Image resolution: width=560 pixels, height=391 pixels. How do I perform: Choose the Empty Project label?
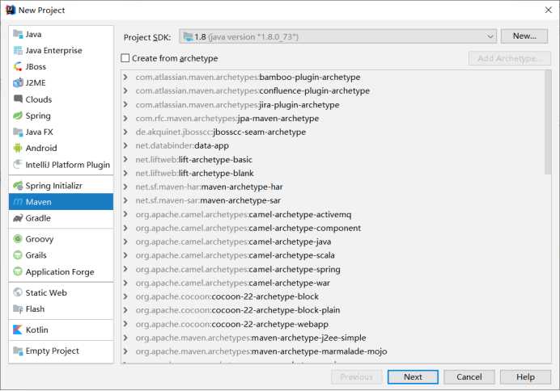click(52, 351)
